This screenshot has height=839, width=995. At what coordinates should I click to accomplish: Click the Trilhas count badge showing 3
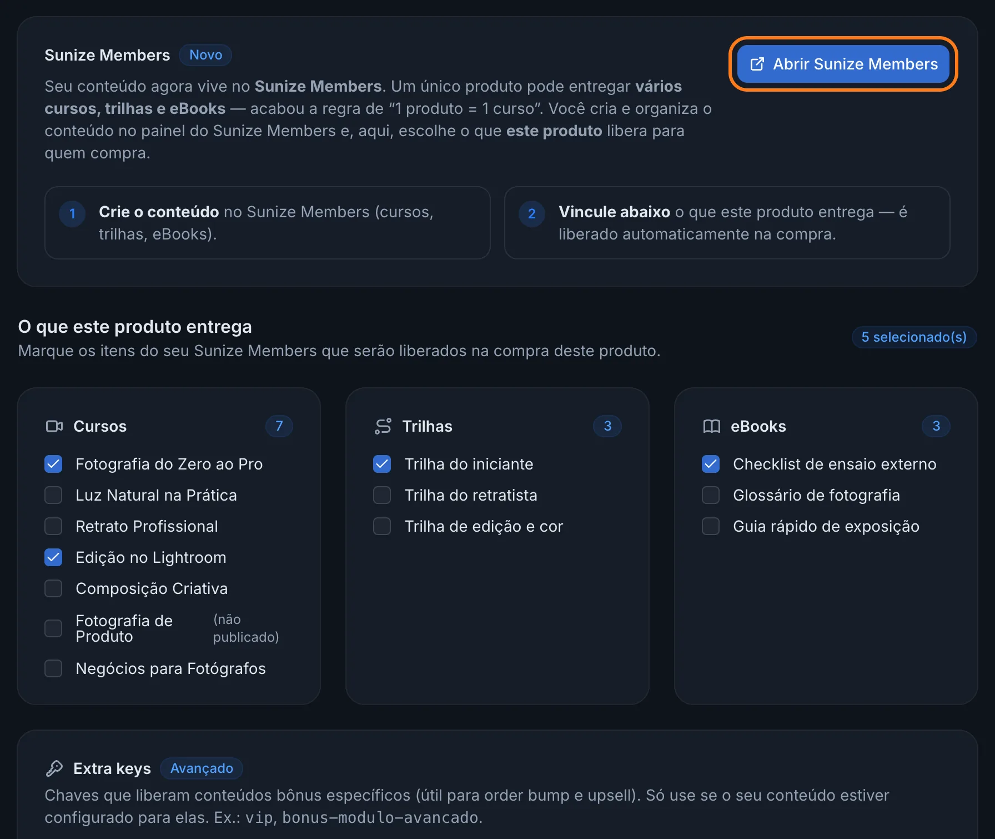tap(607, 426)
